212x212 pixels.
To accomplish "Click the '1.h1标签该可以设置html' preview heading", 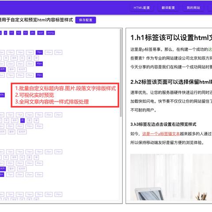I will [171, 38].
